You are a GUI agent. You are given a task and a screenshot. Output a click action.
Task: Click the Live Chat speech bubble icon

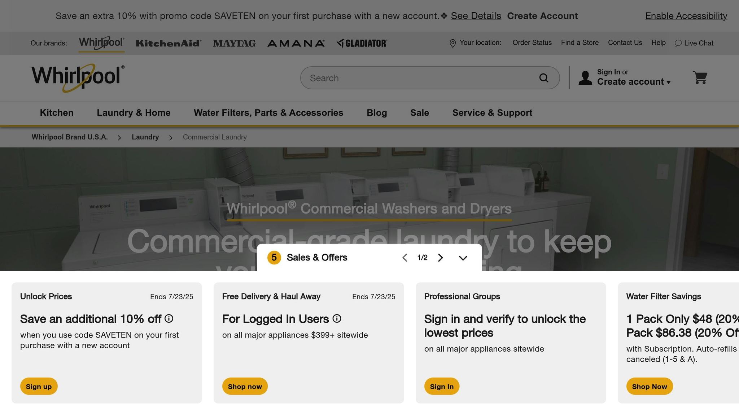678,43
